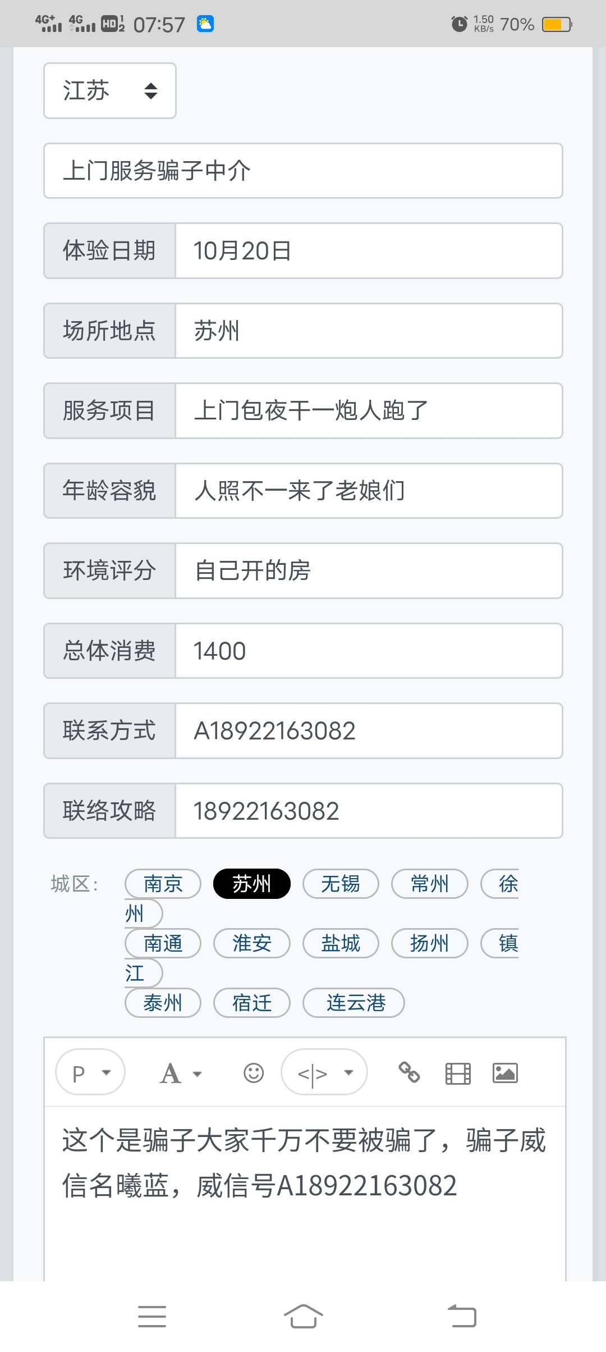Screen dimensions: 606x1352
Task: Open the code block dropdown
Action: [x=324, y=1073]
